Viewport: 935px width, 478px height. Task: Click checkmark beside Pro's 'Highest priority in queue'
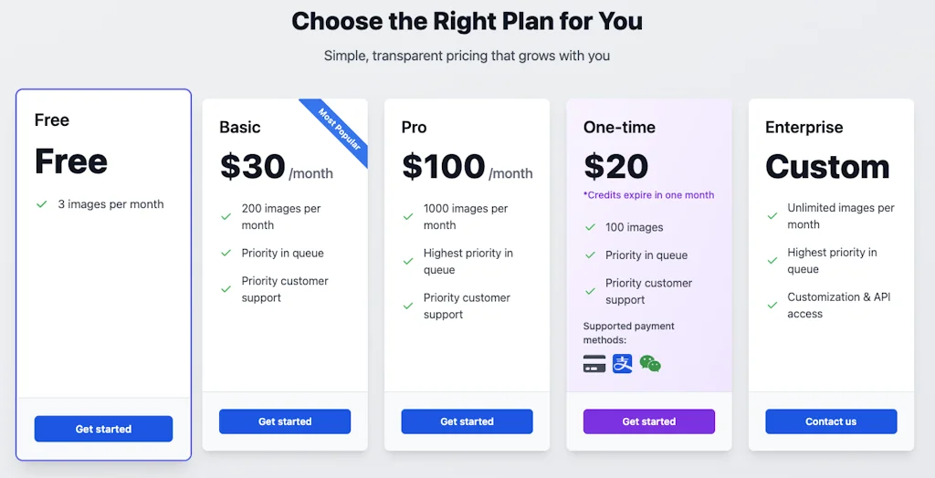tap(408, 261)
